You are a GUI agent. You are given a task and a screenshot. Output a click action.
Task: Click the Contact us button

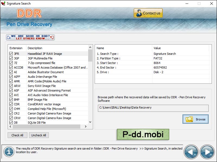click(x=148, y=13)
